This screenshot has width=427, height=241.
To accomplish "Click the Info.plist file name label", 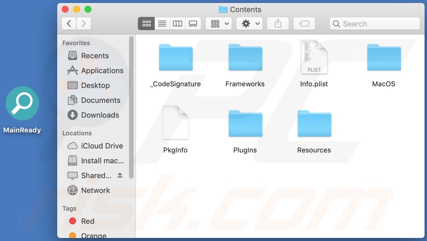I will 314,84.
